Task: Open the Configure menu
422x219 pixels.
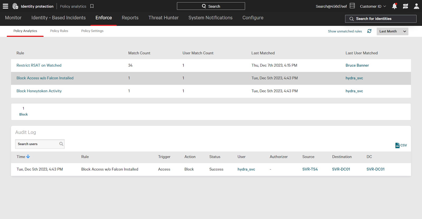Action: click(x=253, y=18)
